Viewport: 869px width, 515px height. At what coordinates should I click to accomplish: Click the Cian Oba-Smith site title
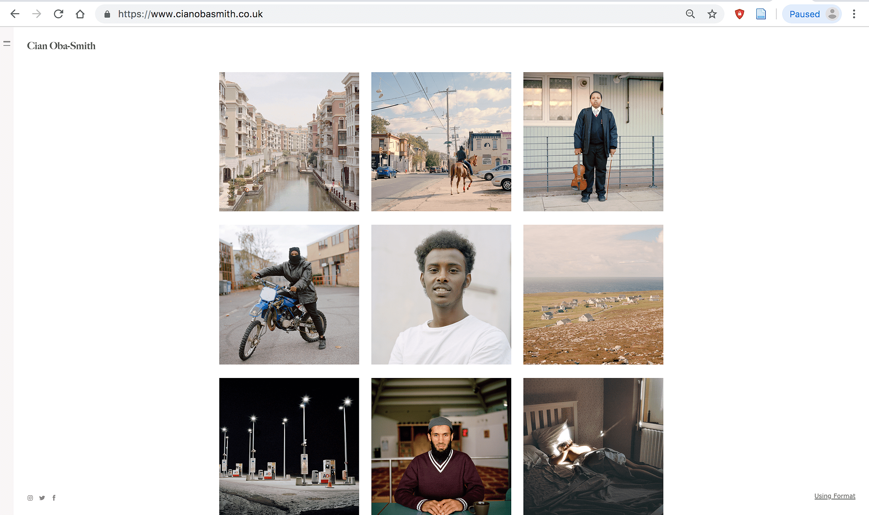[61, 46]
